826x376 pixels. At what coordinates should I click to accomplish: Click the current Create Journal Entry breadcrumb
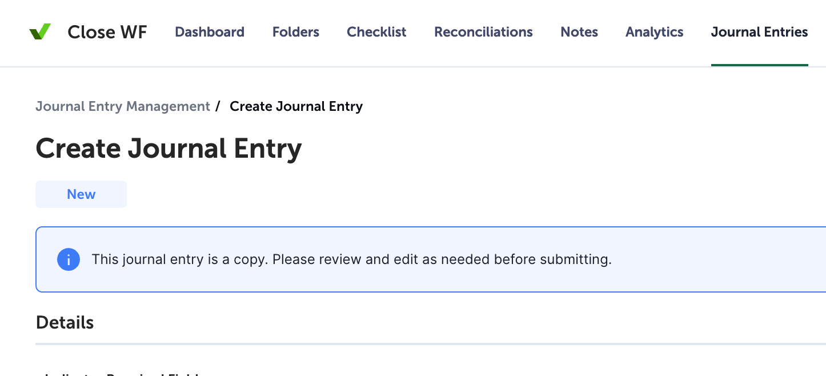[x=296, y=106]
